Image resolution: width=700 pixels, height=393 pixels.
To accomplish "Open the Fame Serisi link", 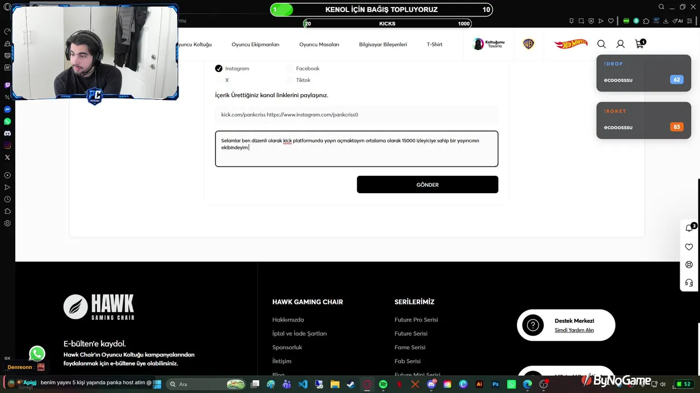I will coord(410,347).
